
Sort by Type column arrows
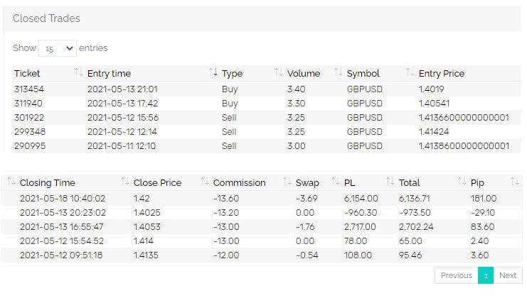[x=278, y=73]
